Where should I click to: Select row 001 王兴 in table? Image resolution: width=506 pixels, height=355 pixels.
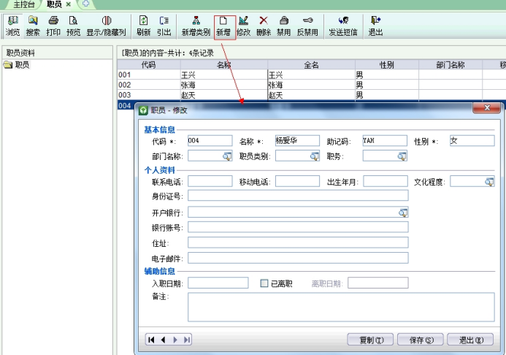click(311, 75)
